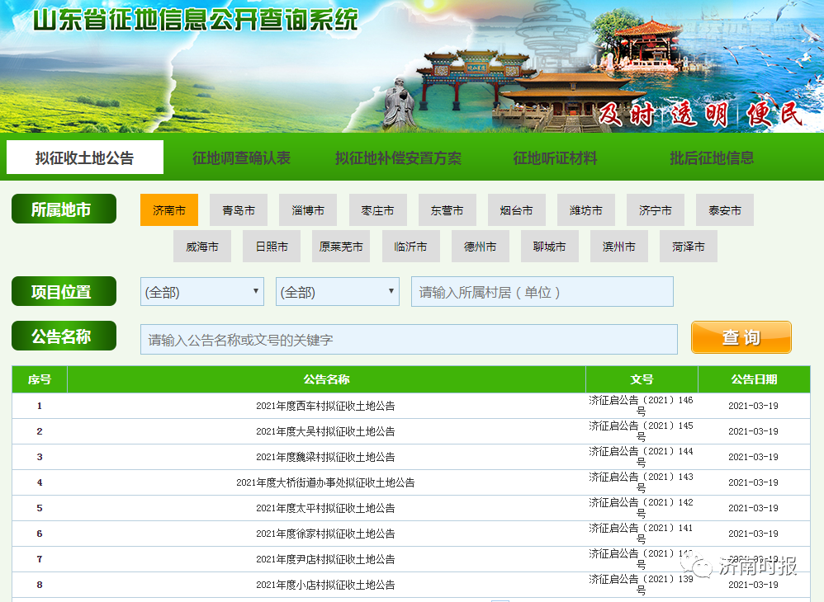Pick 泰安市 city button

[x=725, y=210]
